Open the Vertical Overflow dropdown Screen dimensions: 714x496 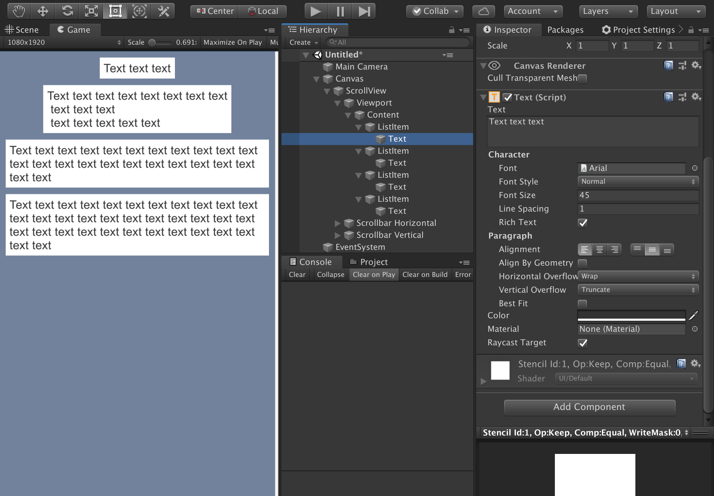[x=638, y=290]
